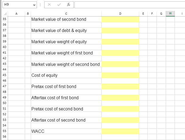Click 'Aftertax cost of second bond' cell
This screenshot has width=185, height=140.
click(66, 120)
